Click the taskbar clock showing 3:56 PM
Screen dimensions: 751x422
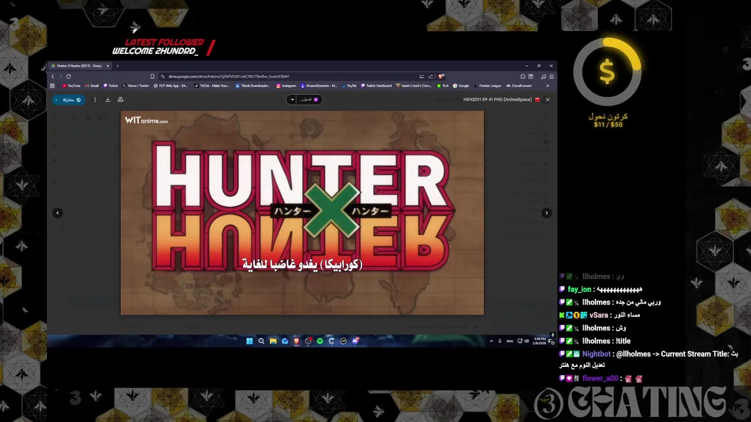(x=539, y=341)
